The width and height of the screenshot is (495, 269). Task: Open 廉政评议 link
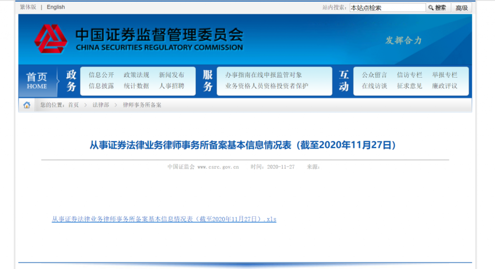point(445,86)
